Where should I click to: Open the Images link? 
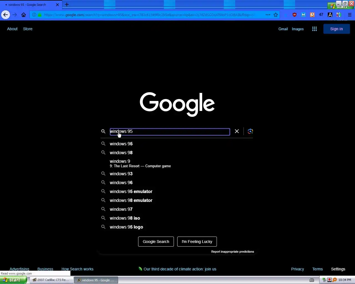[x=298, y=29]
